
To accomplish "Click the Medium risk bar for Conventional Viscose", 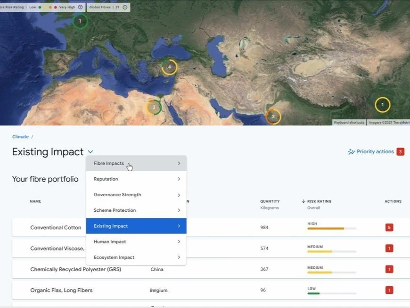I will click(x=332, y=251).
